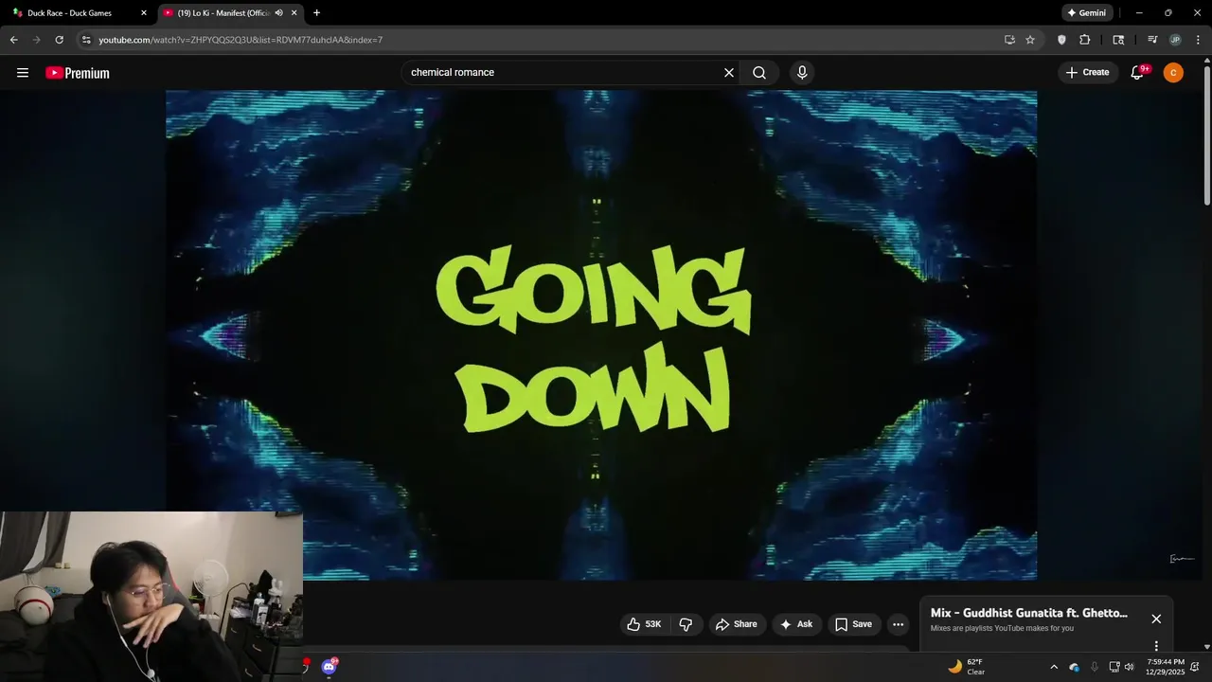Viewport: 1212px width, 682px height.
Task: Open Chrome profile JP
Action: [1175, 40]
